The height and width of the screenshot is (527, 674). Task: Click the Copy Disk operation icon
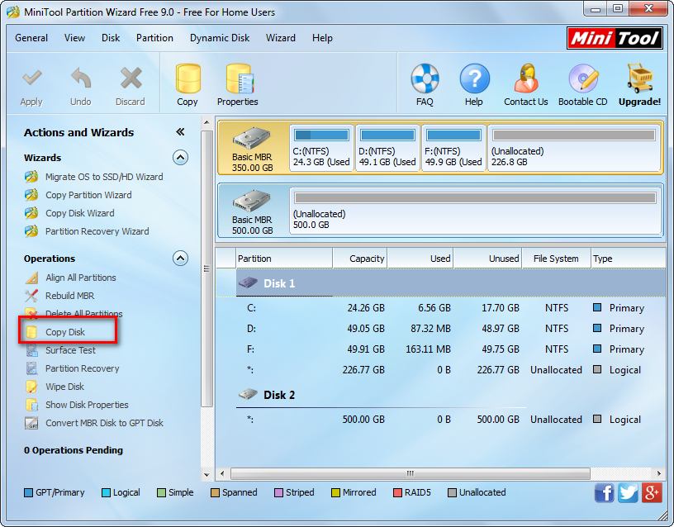[x=31, y=332]
